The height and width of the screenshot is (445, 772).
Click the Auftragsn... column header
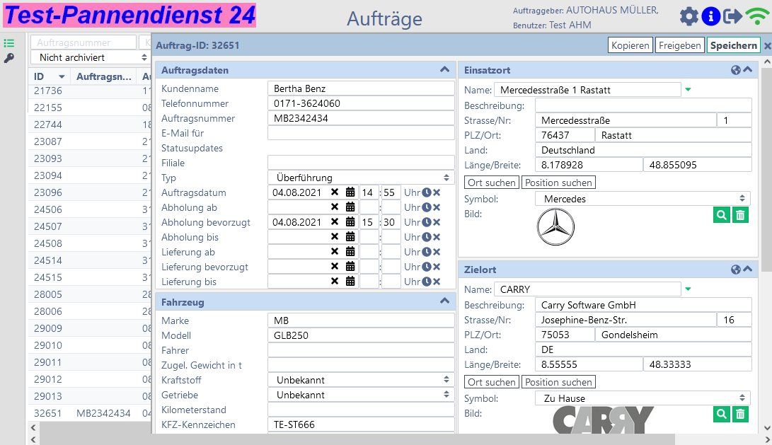[x=104, y=77]
